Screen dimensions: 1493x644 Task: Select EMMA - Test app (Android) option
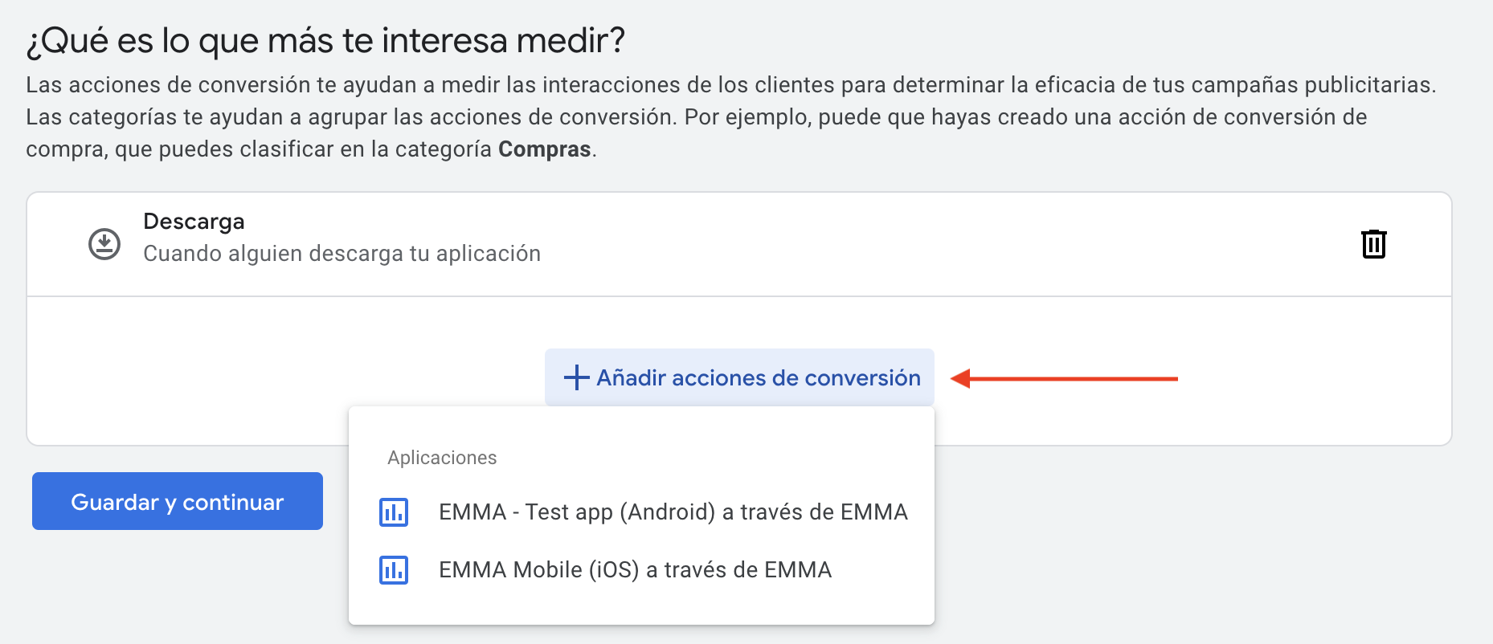click(x=673, y=512)
